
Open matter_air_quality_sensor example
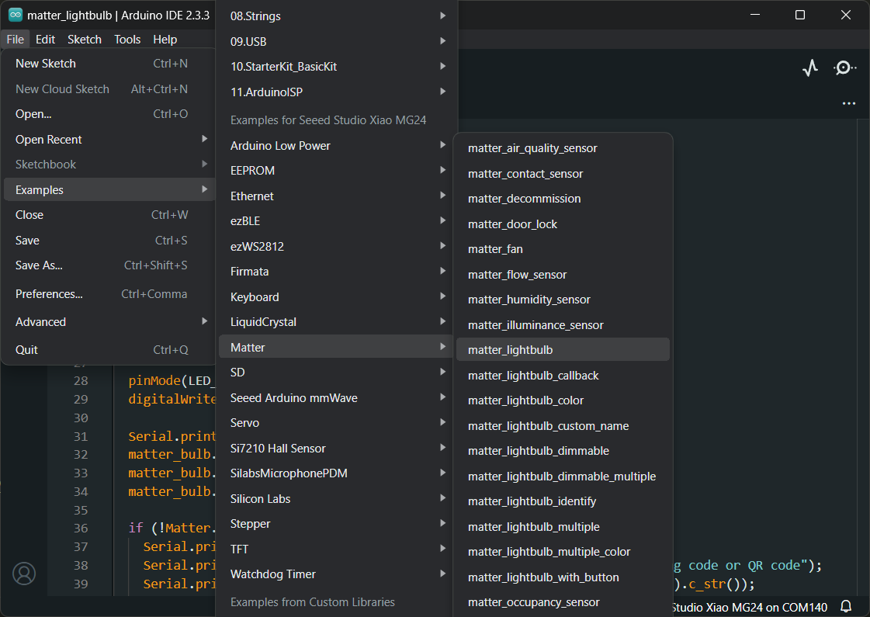click(x=563, y=148)
